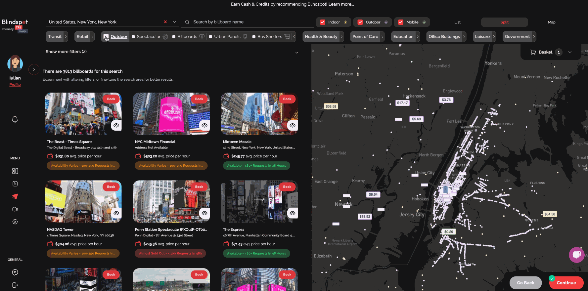Enable the Bus Shelters filter
The image size is (588, 291).
click(x=254, y=37)
